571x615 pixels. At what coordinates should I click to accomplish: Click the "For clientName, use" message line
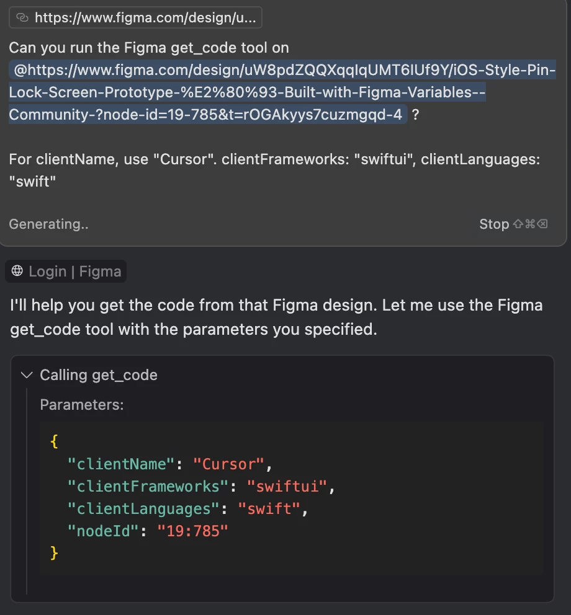click(x=274, y=170)
